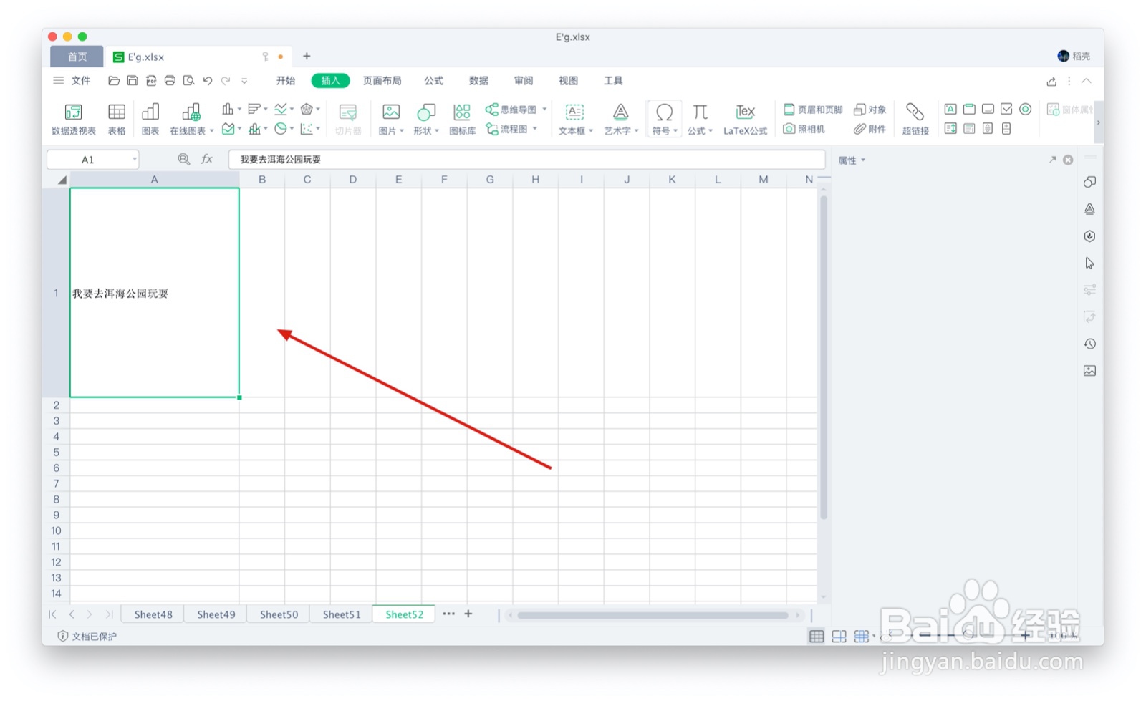Expand the quick access toolbar customize arrow

click(244, 81)
